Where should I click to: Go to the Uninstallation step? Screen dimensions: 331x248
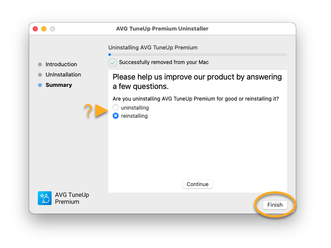pos(63,75)
